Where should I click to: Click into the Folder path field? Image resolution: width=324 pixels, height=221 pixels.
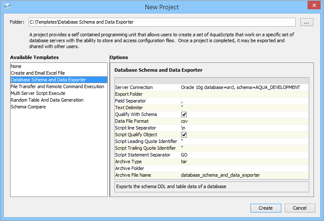tap(162, 22)
